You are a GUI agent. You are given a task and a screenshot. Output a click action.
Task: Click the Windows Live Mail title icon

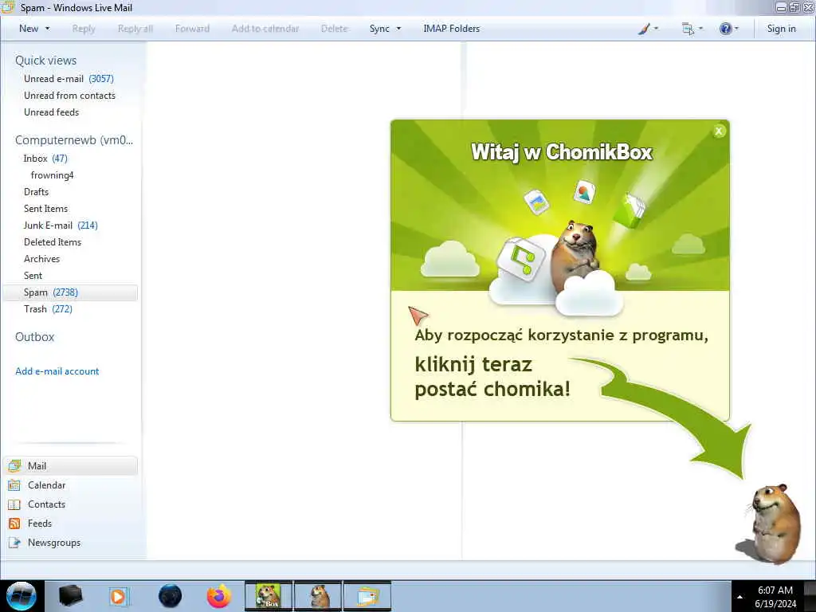[8, 7]
